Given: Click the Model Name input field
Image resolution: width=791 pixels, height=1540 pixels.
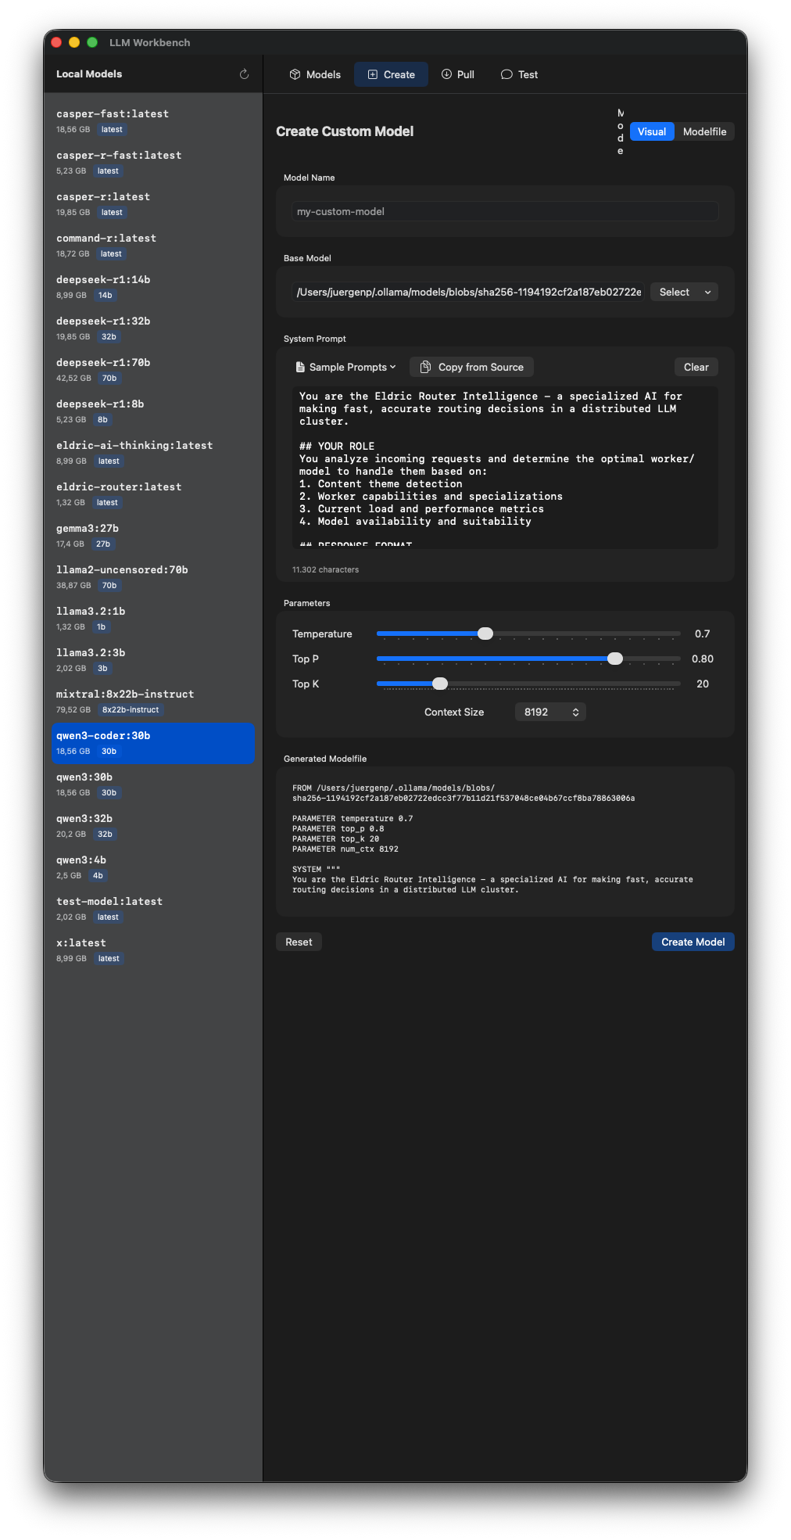Looking at the screenshot, I should [504, 211].
